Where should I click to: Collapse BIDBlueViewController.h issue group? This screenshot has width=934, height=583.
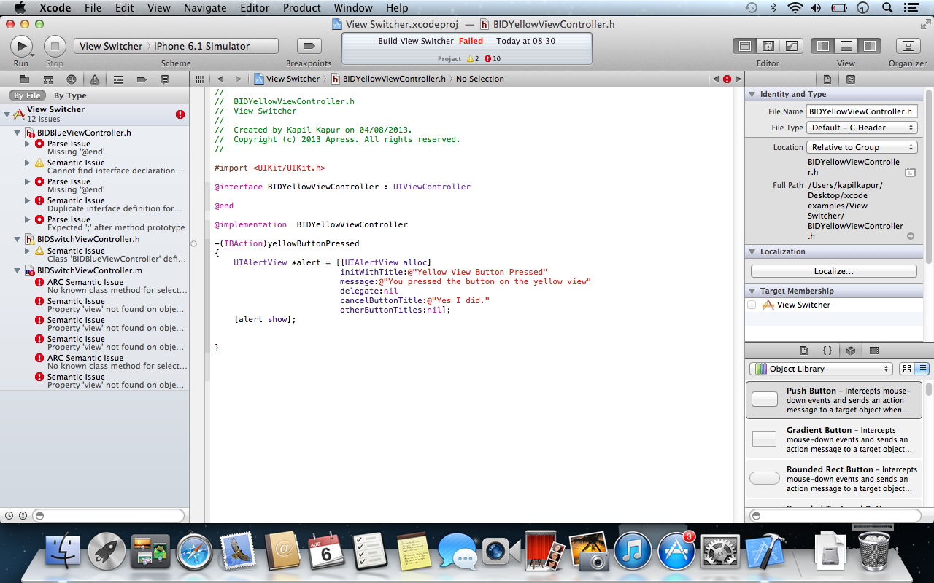[18, 133]
